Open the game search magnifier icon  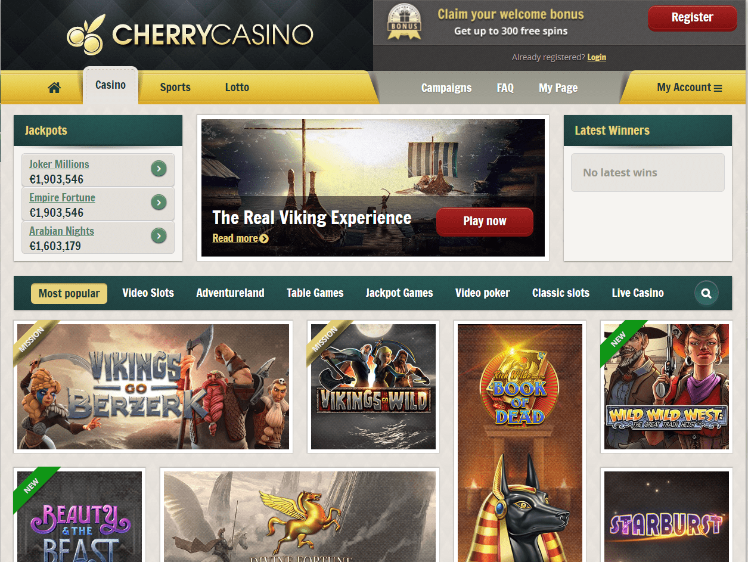pos(706,293)
